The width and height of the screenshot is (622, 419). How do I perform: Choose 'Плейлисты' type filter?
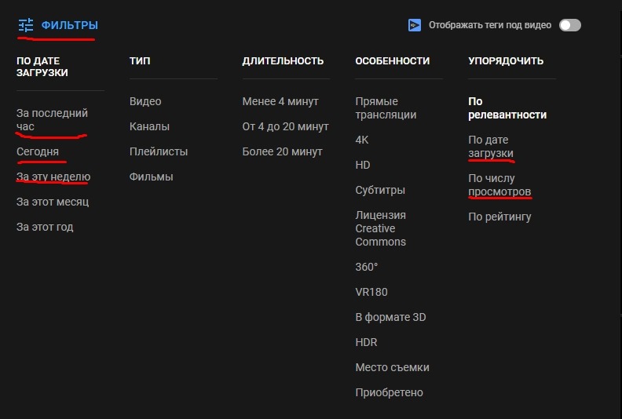pyautogui.click(x=159, y=151)
